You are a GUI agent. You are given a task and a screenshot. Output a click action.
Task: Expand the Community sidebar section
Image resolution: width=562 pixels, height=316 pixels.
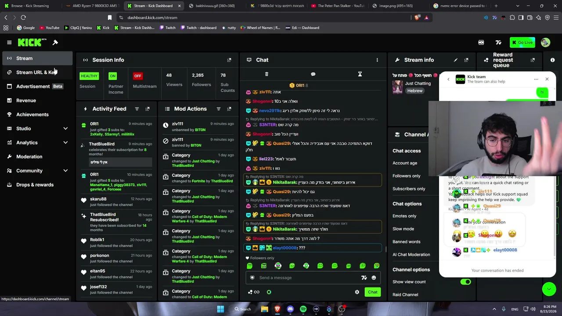click(x=65, y=171)
